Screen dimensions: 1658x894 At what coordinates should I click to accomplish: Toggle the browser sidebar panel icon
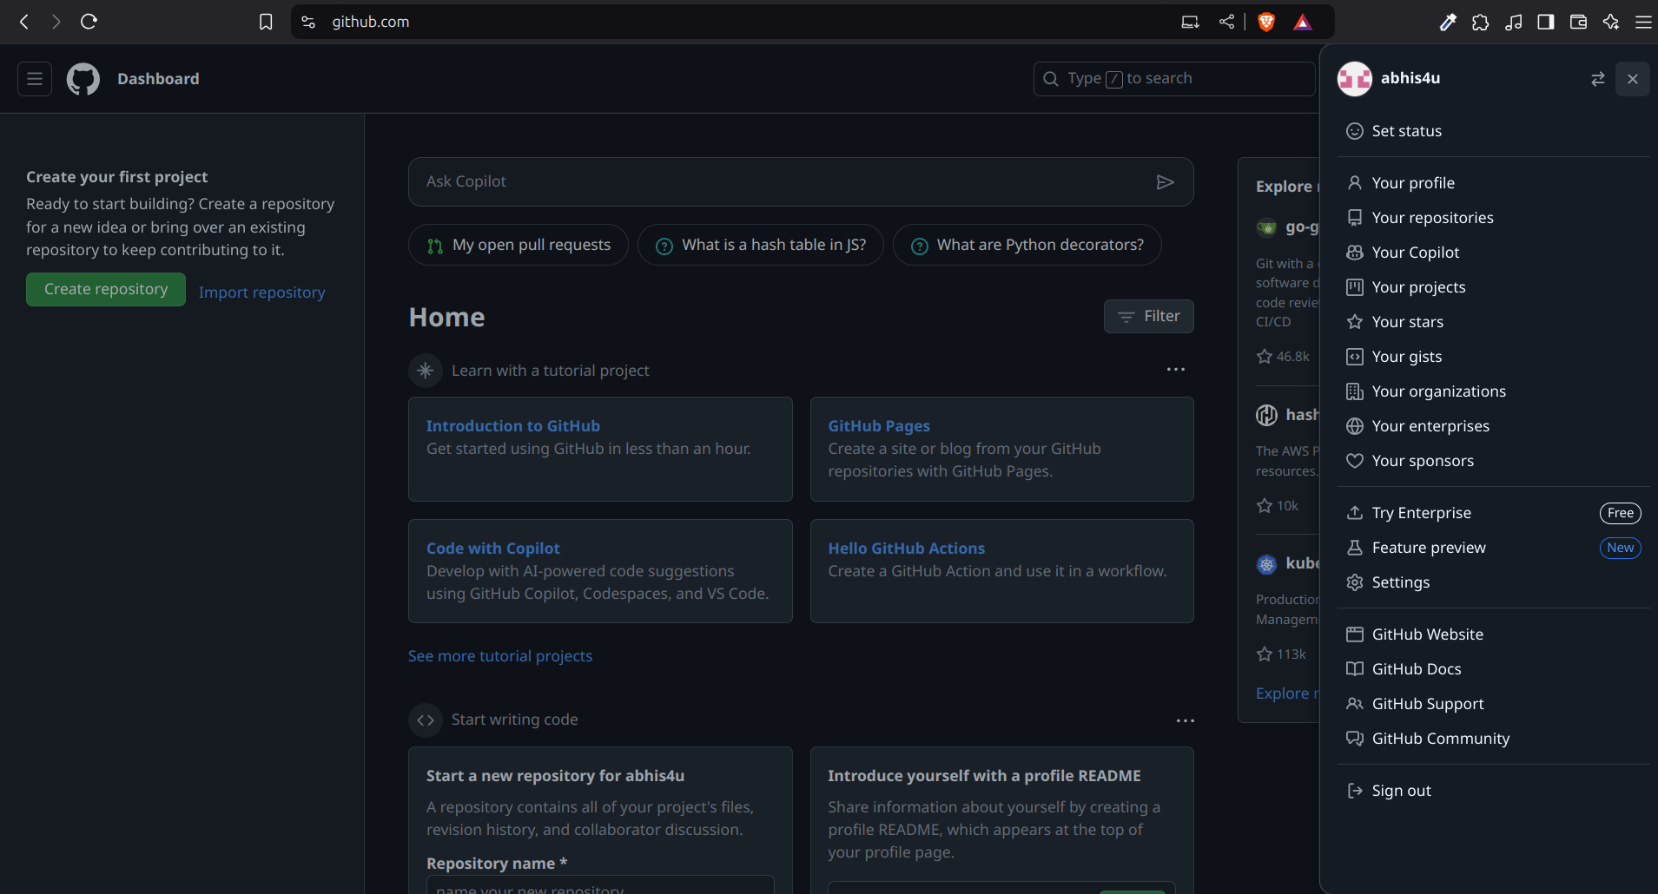1546,22
